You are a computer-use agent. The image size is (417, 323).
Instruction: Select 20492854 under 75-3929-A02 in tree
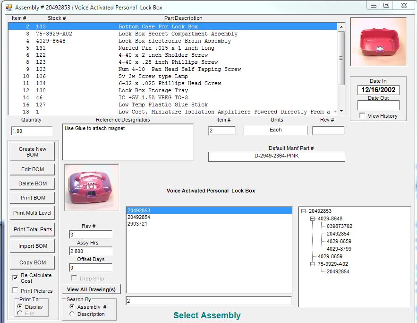point(338,271)
